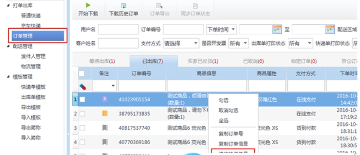Click gray note flag on order 40817537740
Screen dimensions: 360x155
point(105,127)
